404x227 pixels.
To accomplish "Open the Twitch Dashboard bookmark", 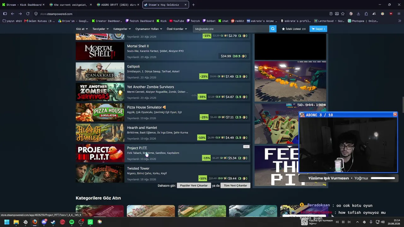I will [x=140, y=21].
